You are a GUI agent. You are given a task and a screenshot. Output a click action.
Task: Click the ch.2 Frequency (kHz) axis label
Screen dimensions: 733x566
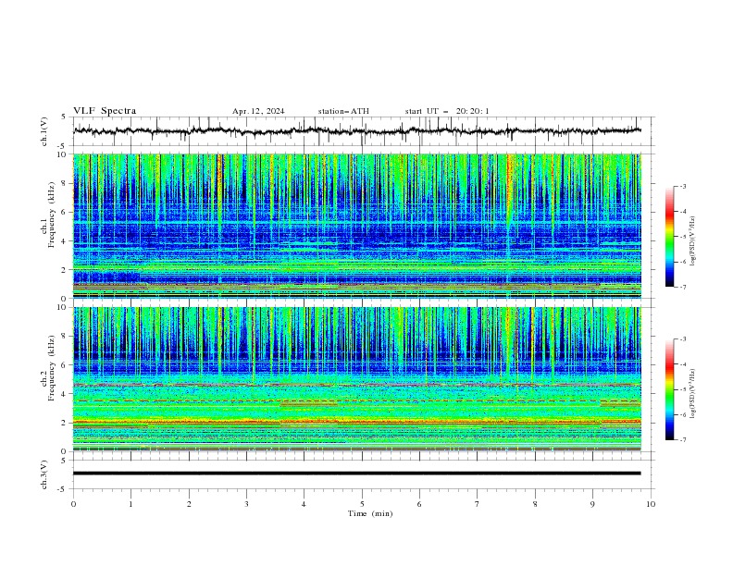[x=48, y=367]
